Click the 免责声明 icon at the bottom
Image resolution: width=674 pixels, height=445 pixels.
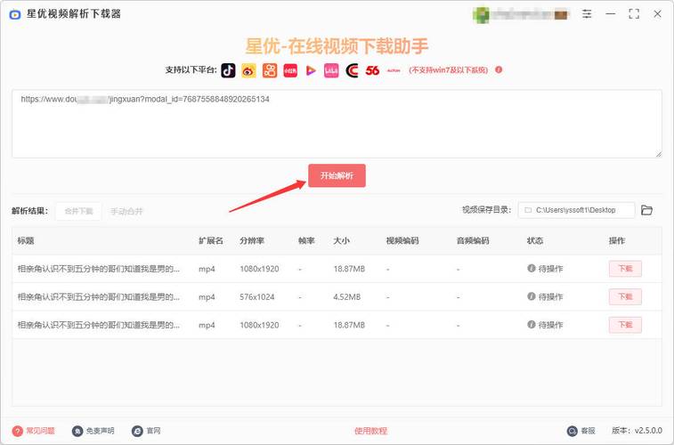77,431
